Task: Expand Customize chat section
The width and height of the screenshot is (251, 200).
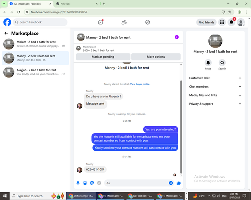Action: [215, 78]
